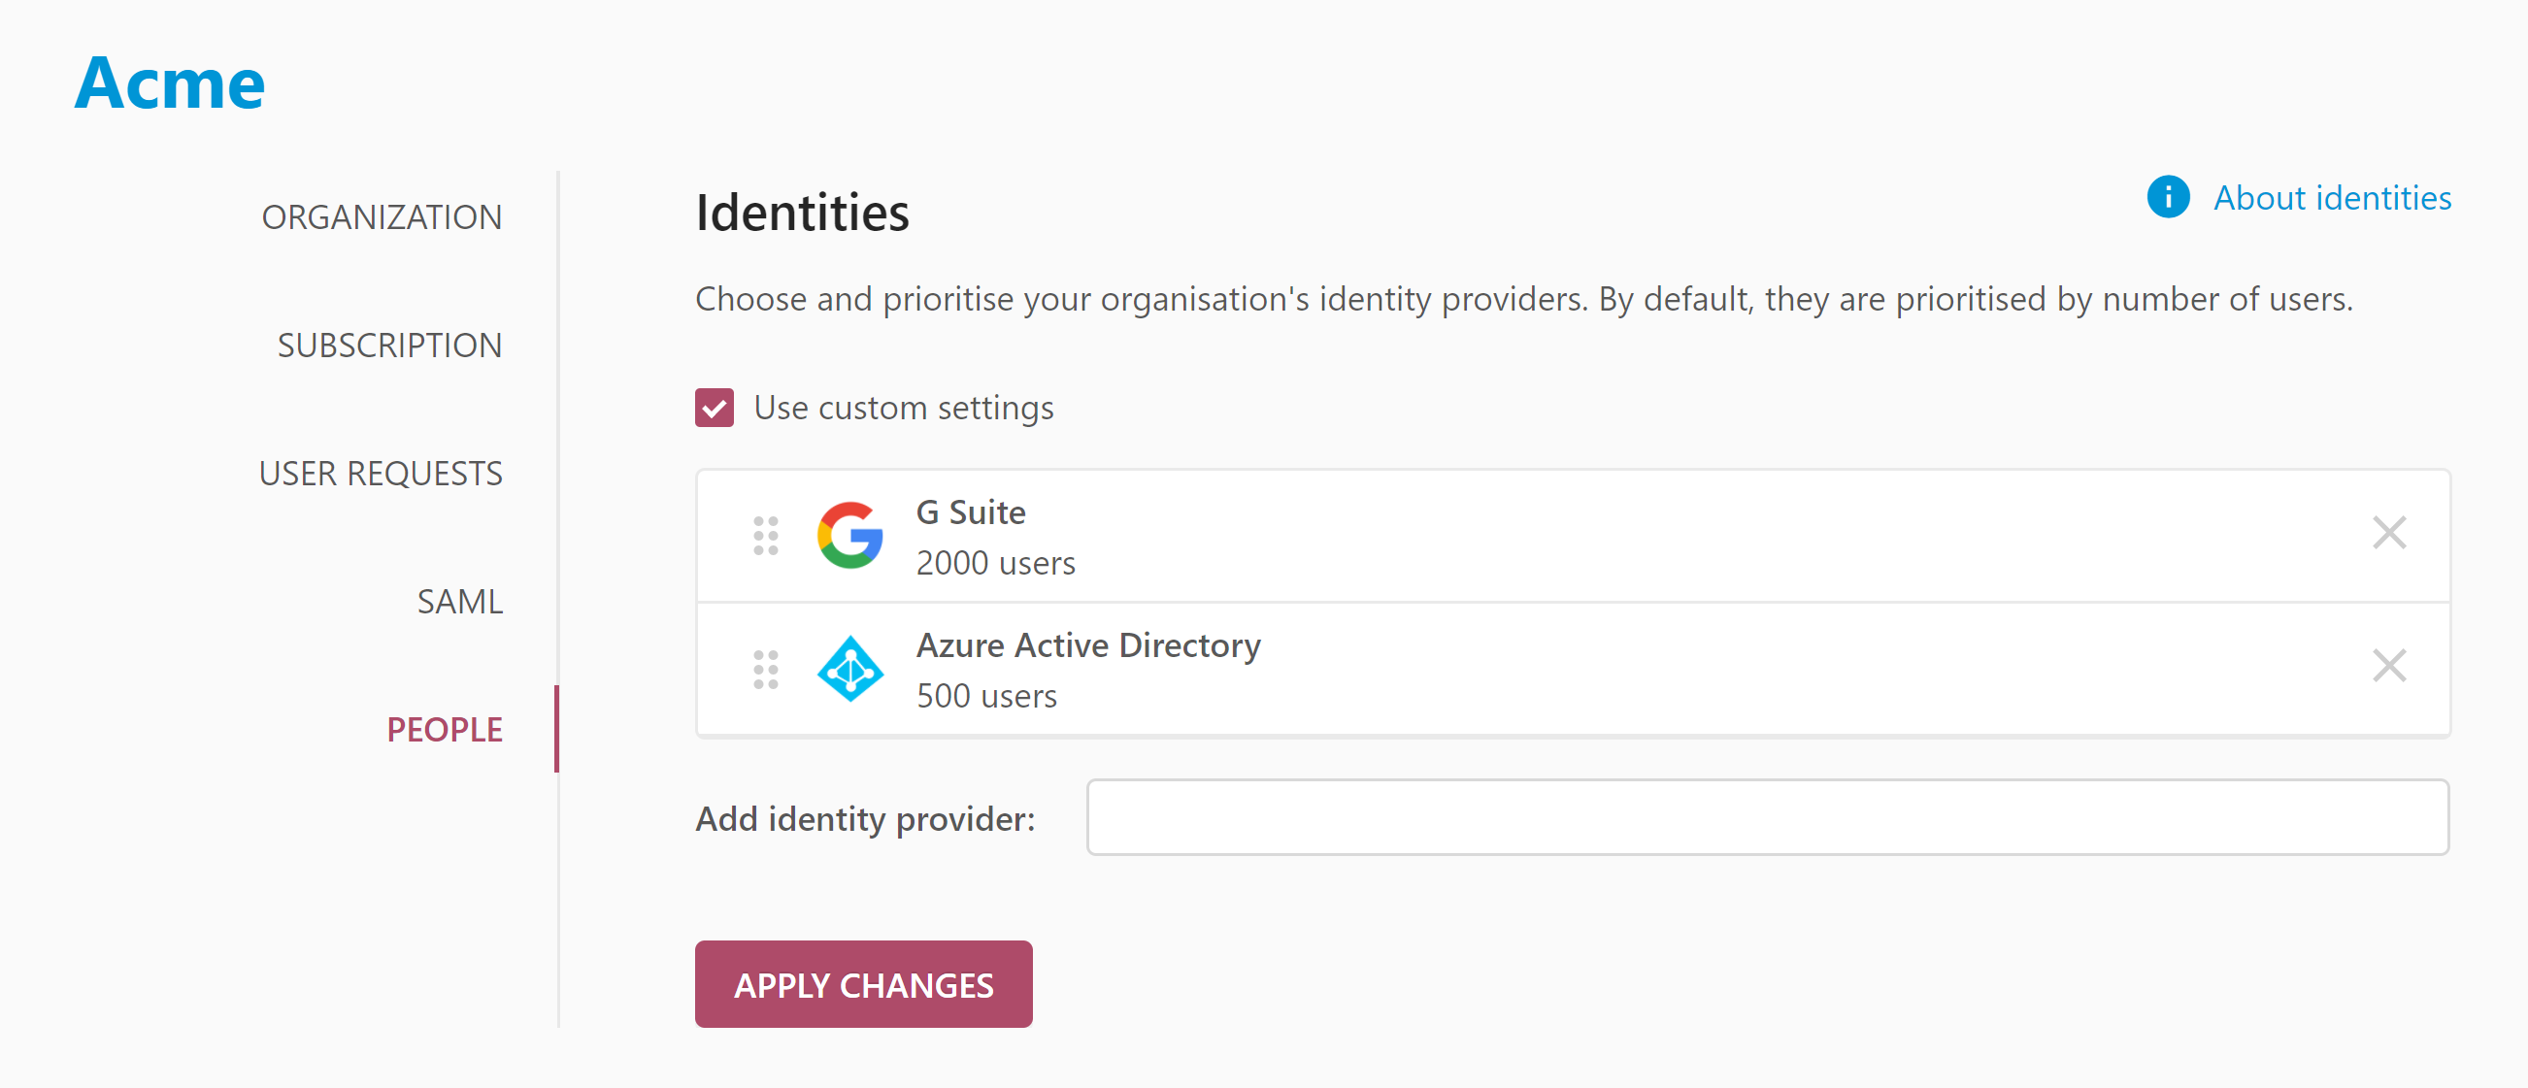Click the G Suite drag handle icon
Screen dimensions: 2528x1088
click(765, 536)
